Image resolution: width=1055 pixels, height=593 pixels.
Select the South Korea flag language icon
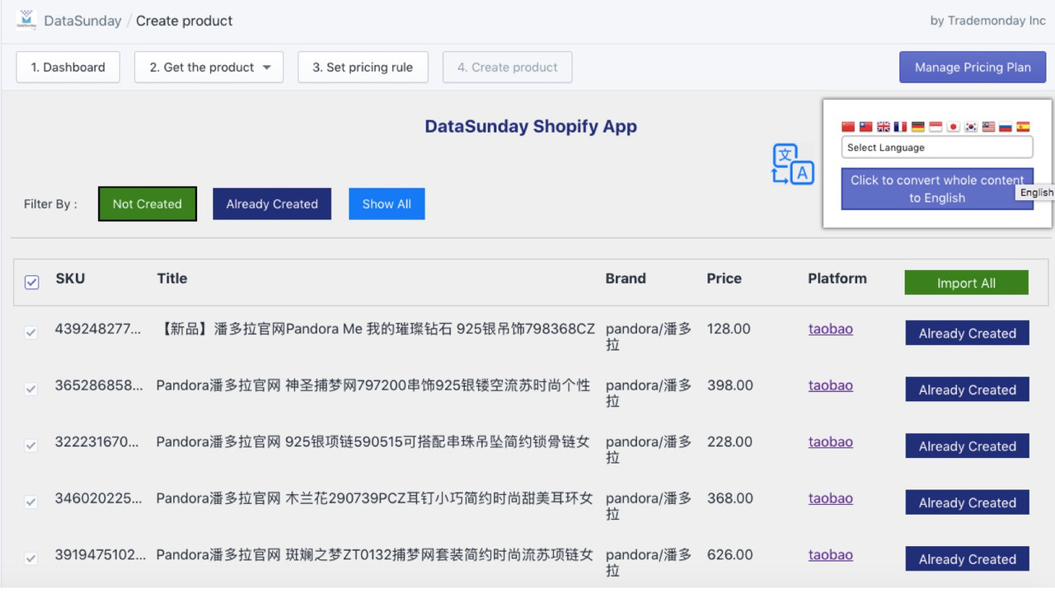970,127
